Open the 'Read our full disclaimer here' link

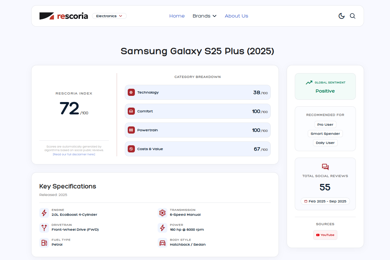pyautogui.click(x=74, y=154)
